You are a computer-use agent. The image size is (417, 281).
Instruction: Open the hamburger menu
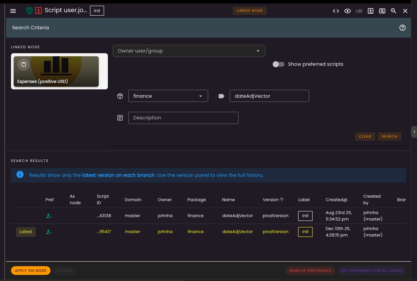click(x=13, y=11)
